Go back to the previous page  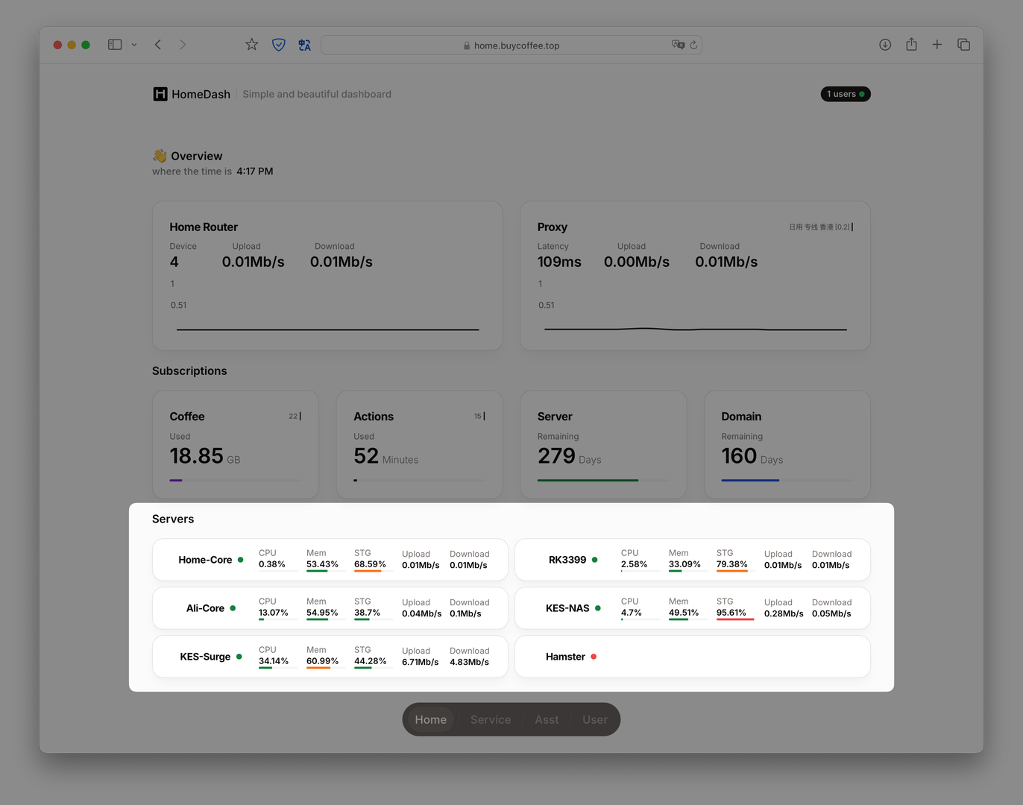tap(158, 45)
